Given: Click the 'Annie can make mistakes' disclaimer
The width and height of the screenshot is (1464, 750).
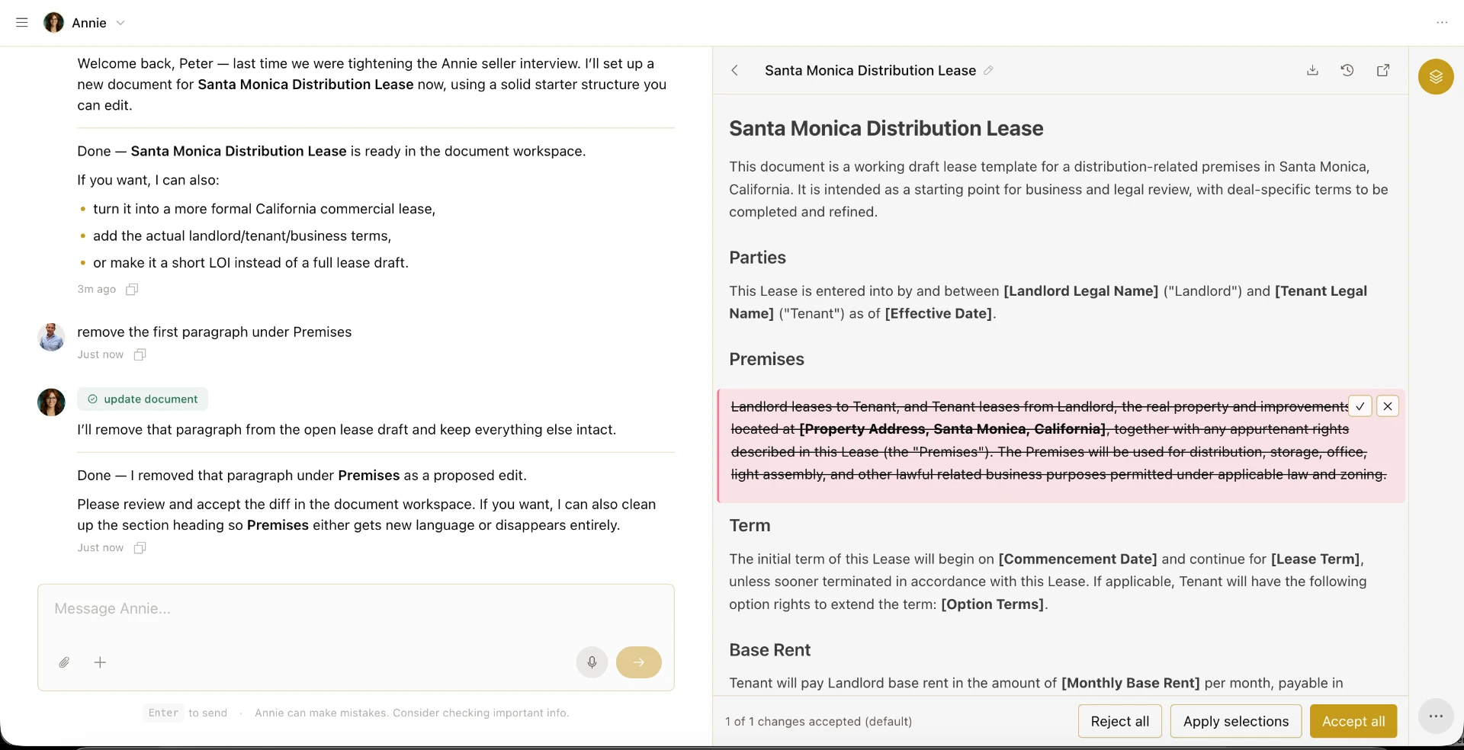Looking at the screenshot, I should pyautogui.click(x=412, y=713).
